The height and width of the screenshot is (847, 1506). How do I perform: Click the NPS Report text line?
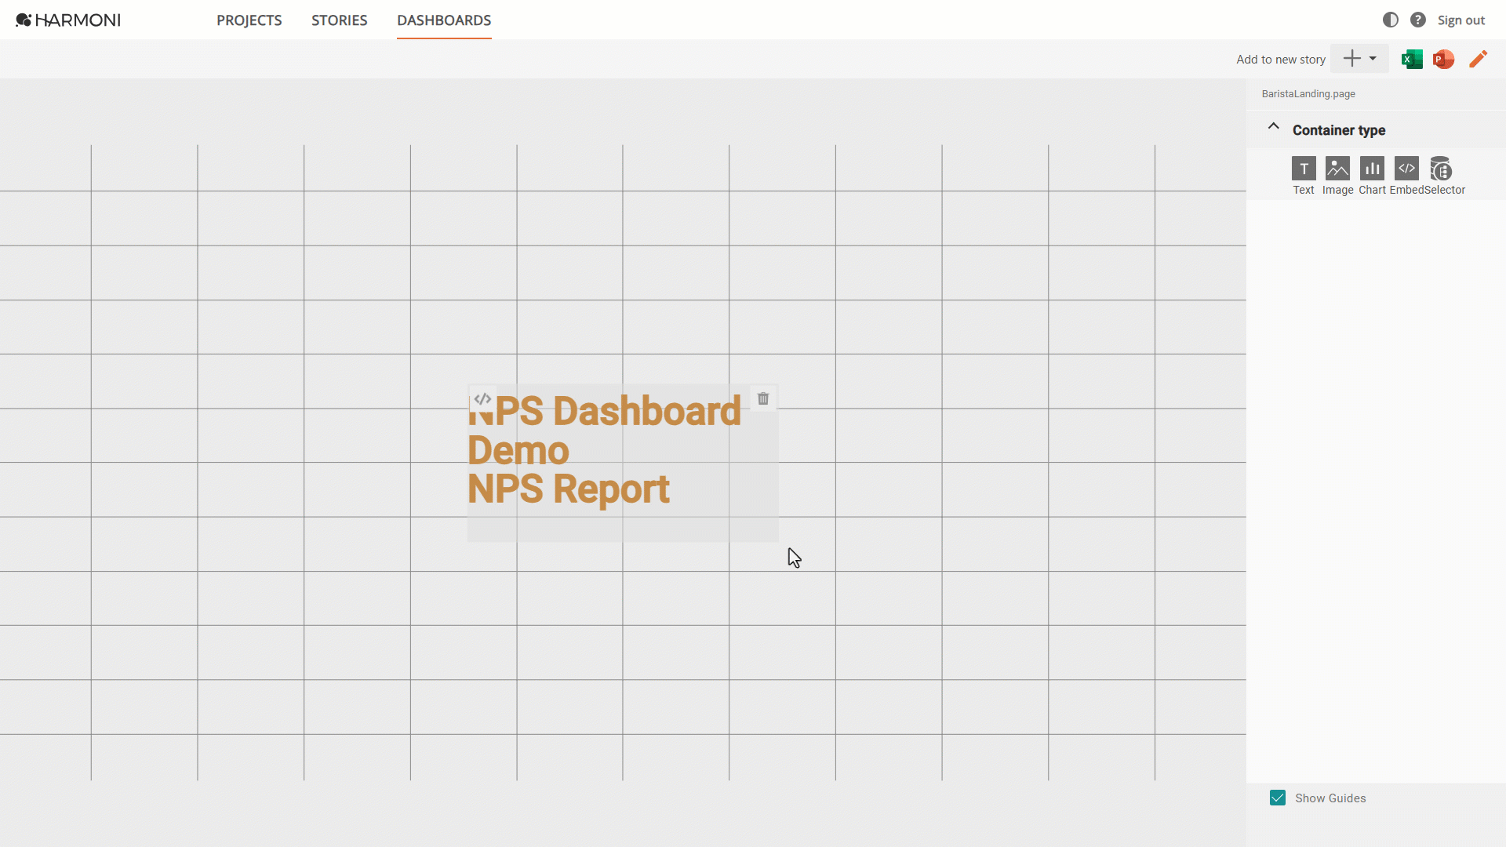click(x=569, y=489)
